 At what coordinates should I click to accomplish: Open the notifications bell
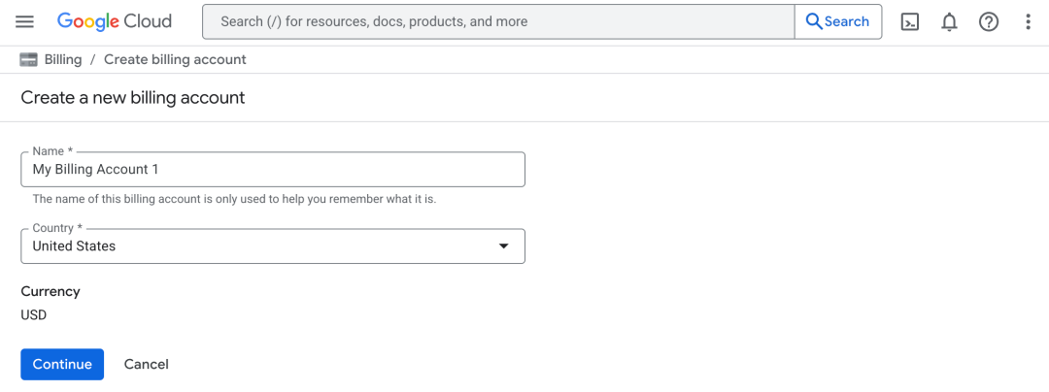(949, 21)
